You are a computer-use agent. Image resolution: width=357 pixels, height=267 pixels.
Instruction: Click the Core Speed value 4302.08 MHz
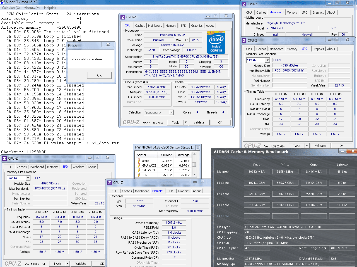tap(157, 87)
